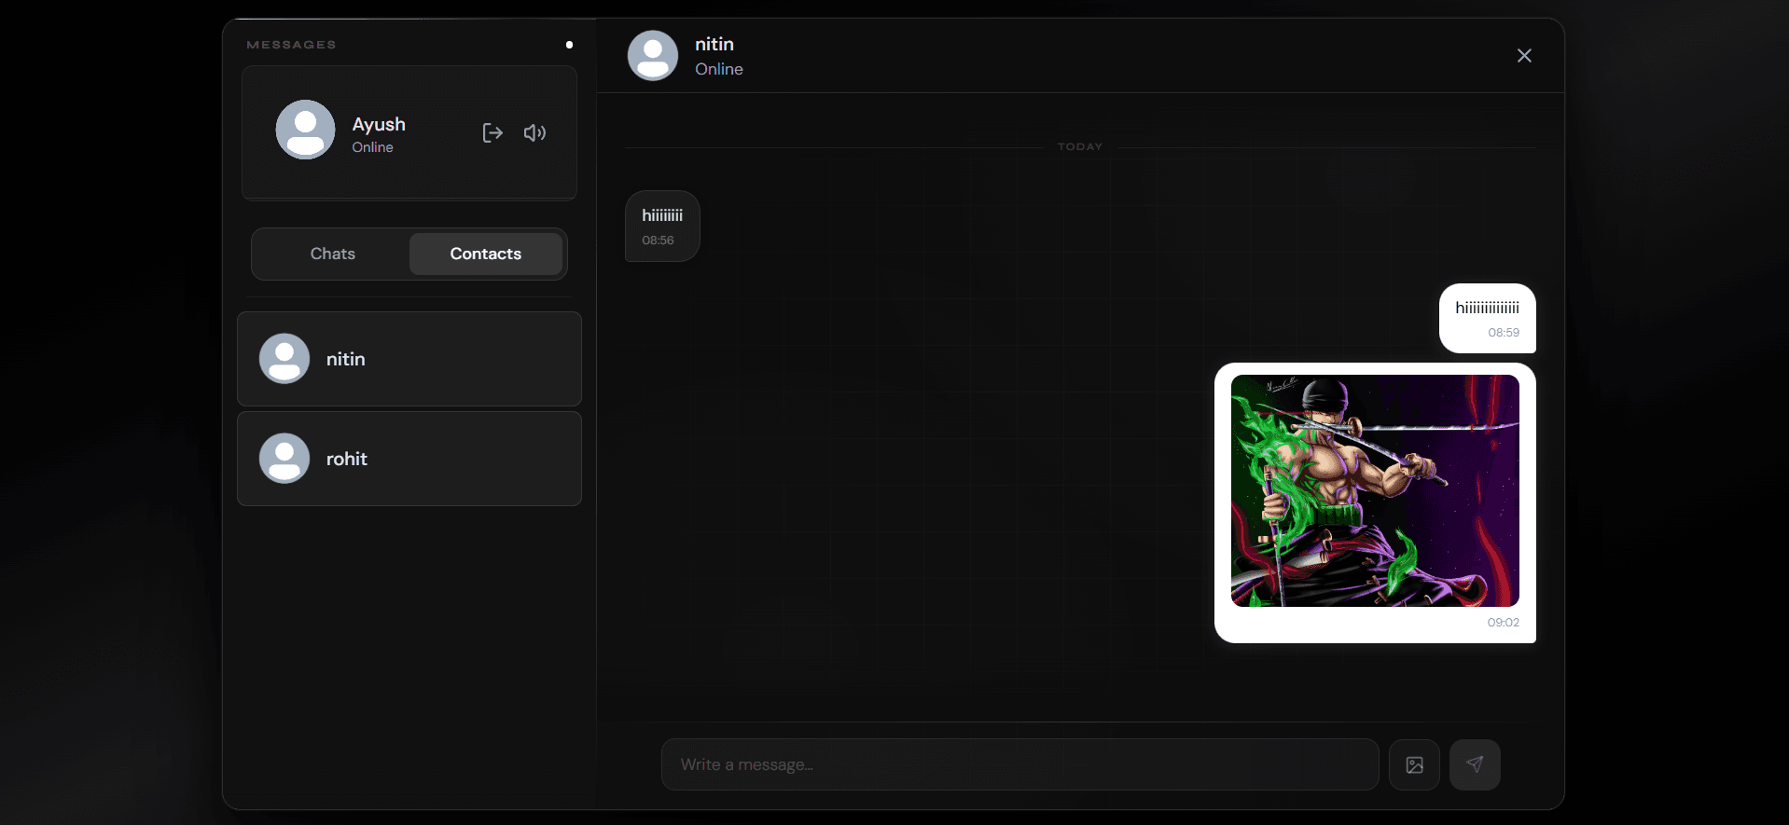Click the Online status under nitin
The height and width of the screenshot is (825, 1789).
pos(719,69)
